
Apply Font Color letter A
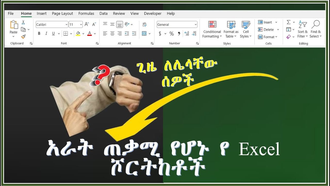click(x=89, y=33)
